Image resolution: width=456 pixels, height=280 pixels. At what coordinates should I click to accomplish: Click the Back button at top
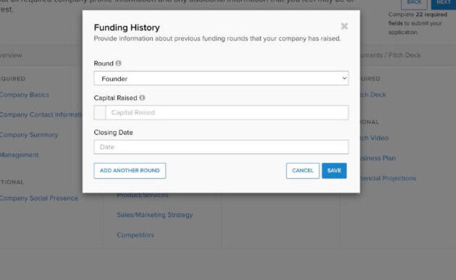pyautogui.click(x=414, y=3)
